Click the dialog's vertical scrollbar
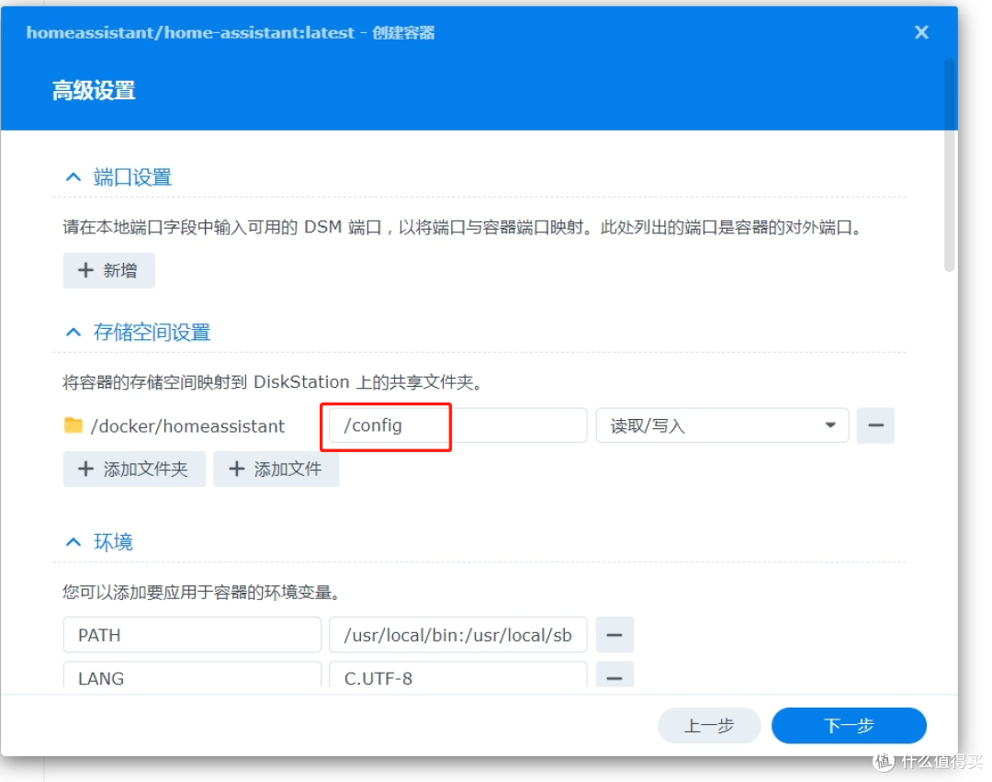 950,165
